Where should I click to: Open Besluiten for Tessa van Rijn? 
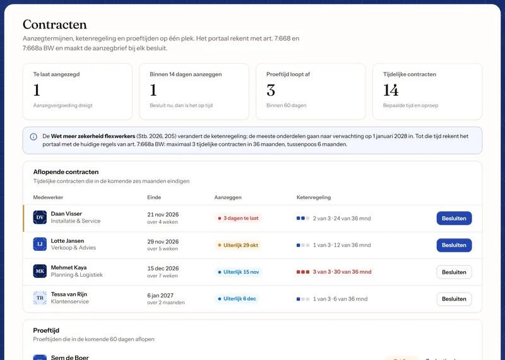pos(454,299)
